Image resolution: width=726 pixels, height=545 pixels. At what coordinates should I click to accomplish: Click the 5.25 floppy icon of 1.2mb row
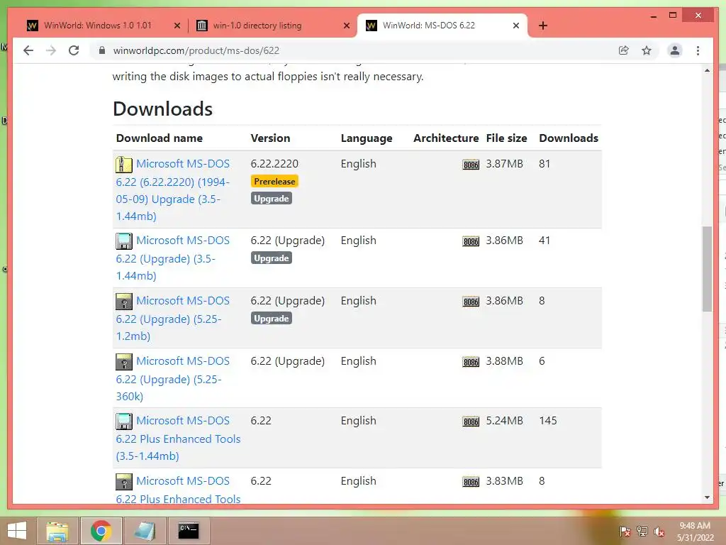click(123, 301)
